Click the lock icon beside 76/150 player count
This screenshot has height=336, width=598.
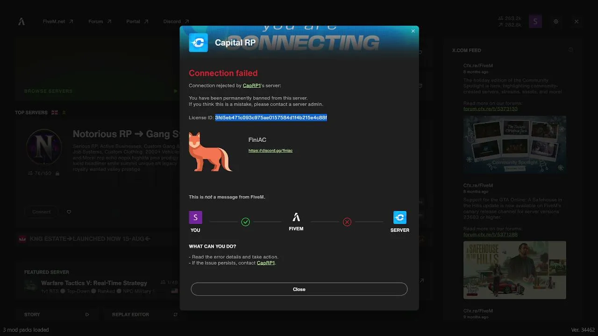tap(57, 174)
